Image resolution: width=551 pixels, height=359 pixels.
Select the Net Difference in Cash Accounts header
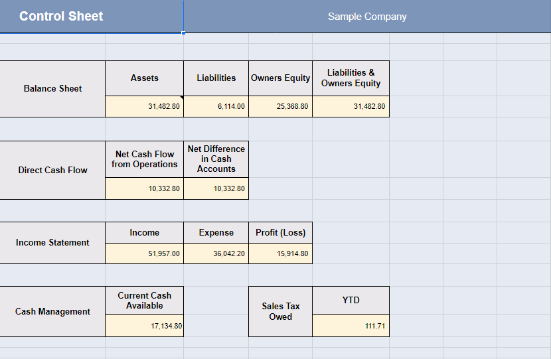coord(216,159)
